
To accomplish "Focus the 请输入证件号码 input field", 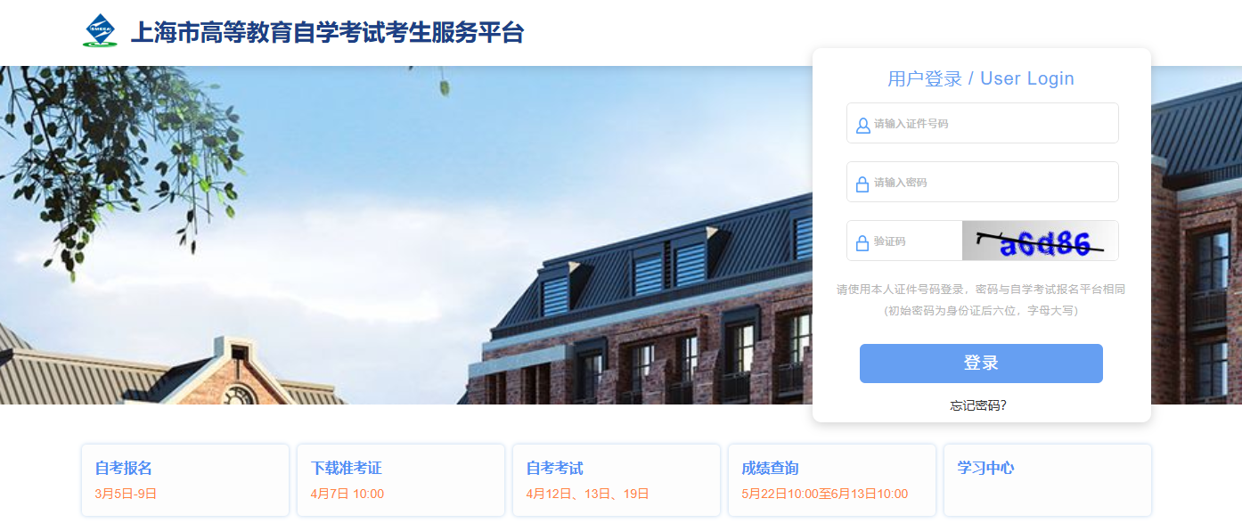I will [982, 123].
